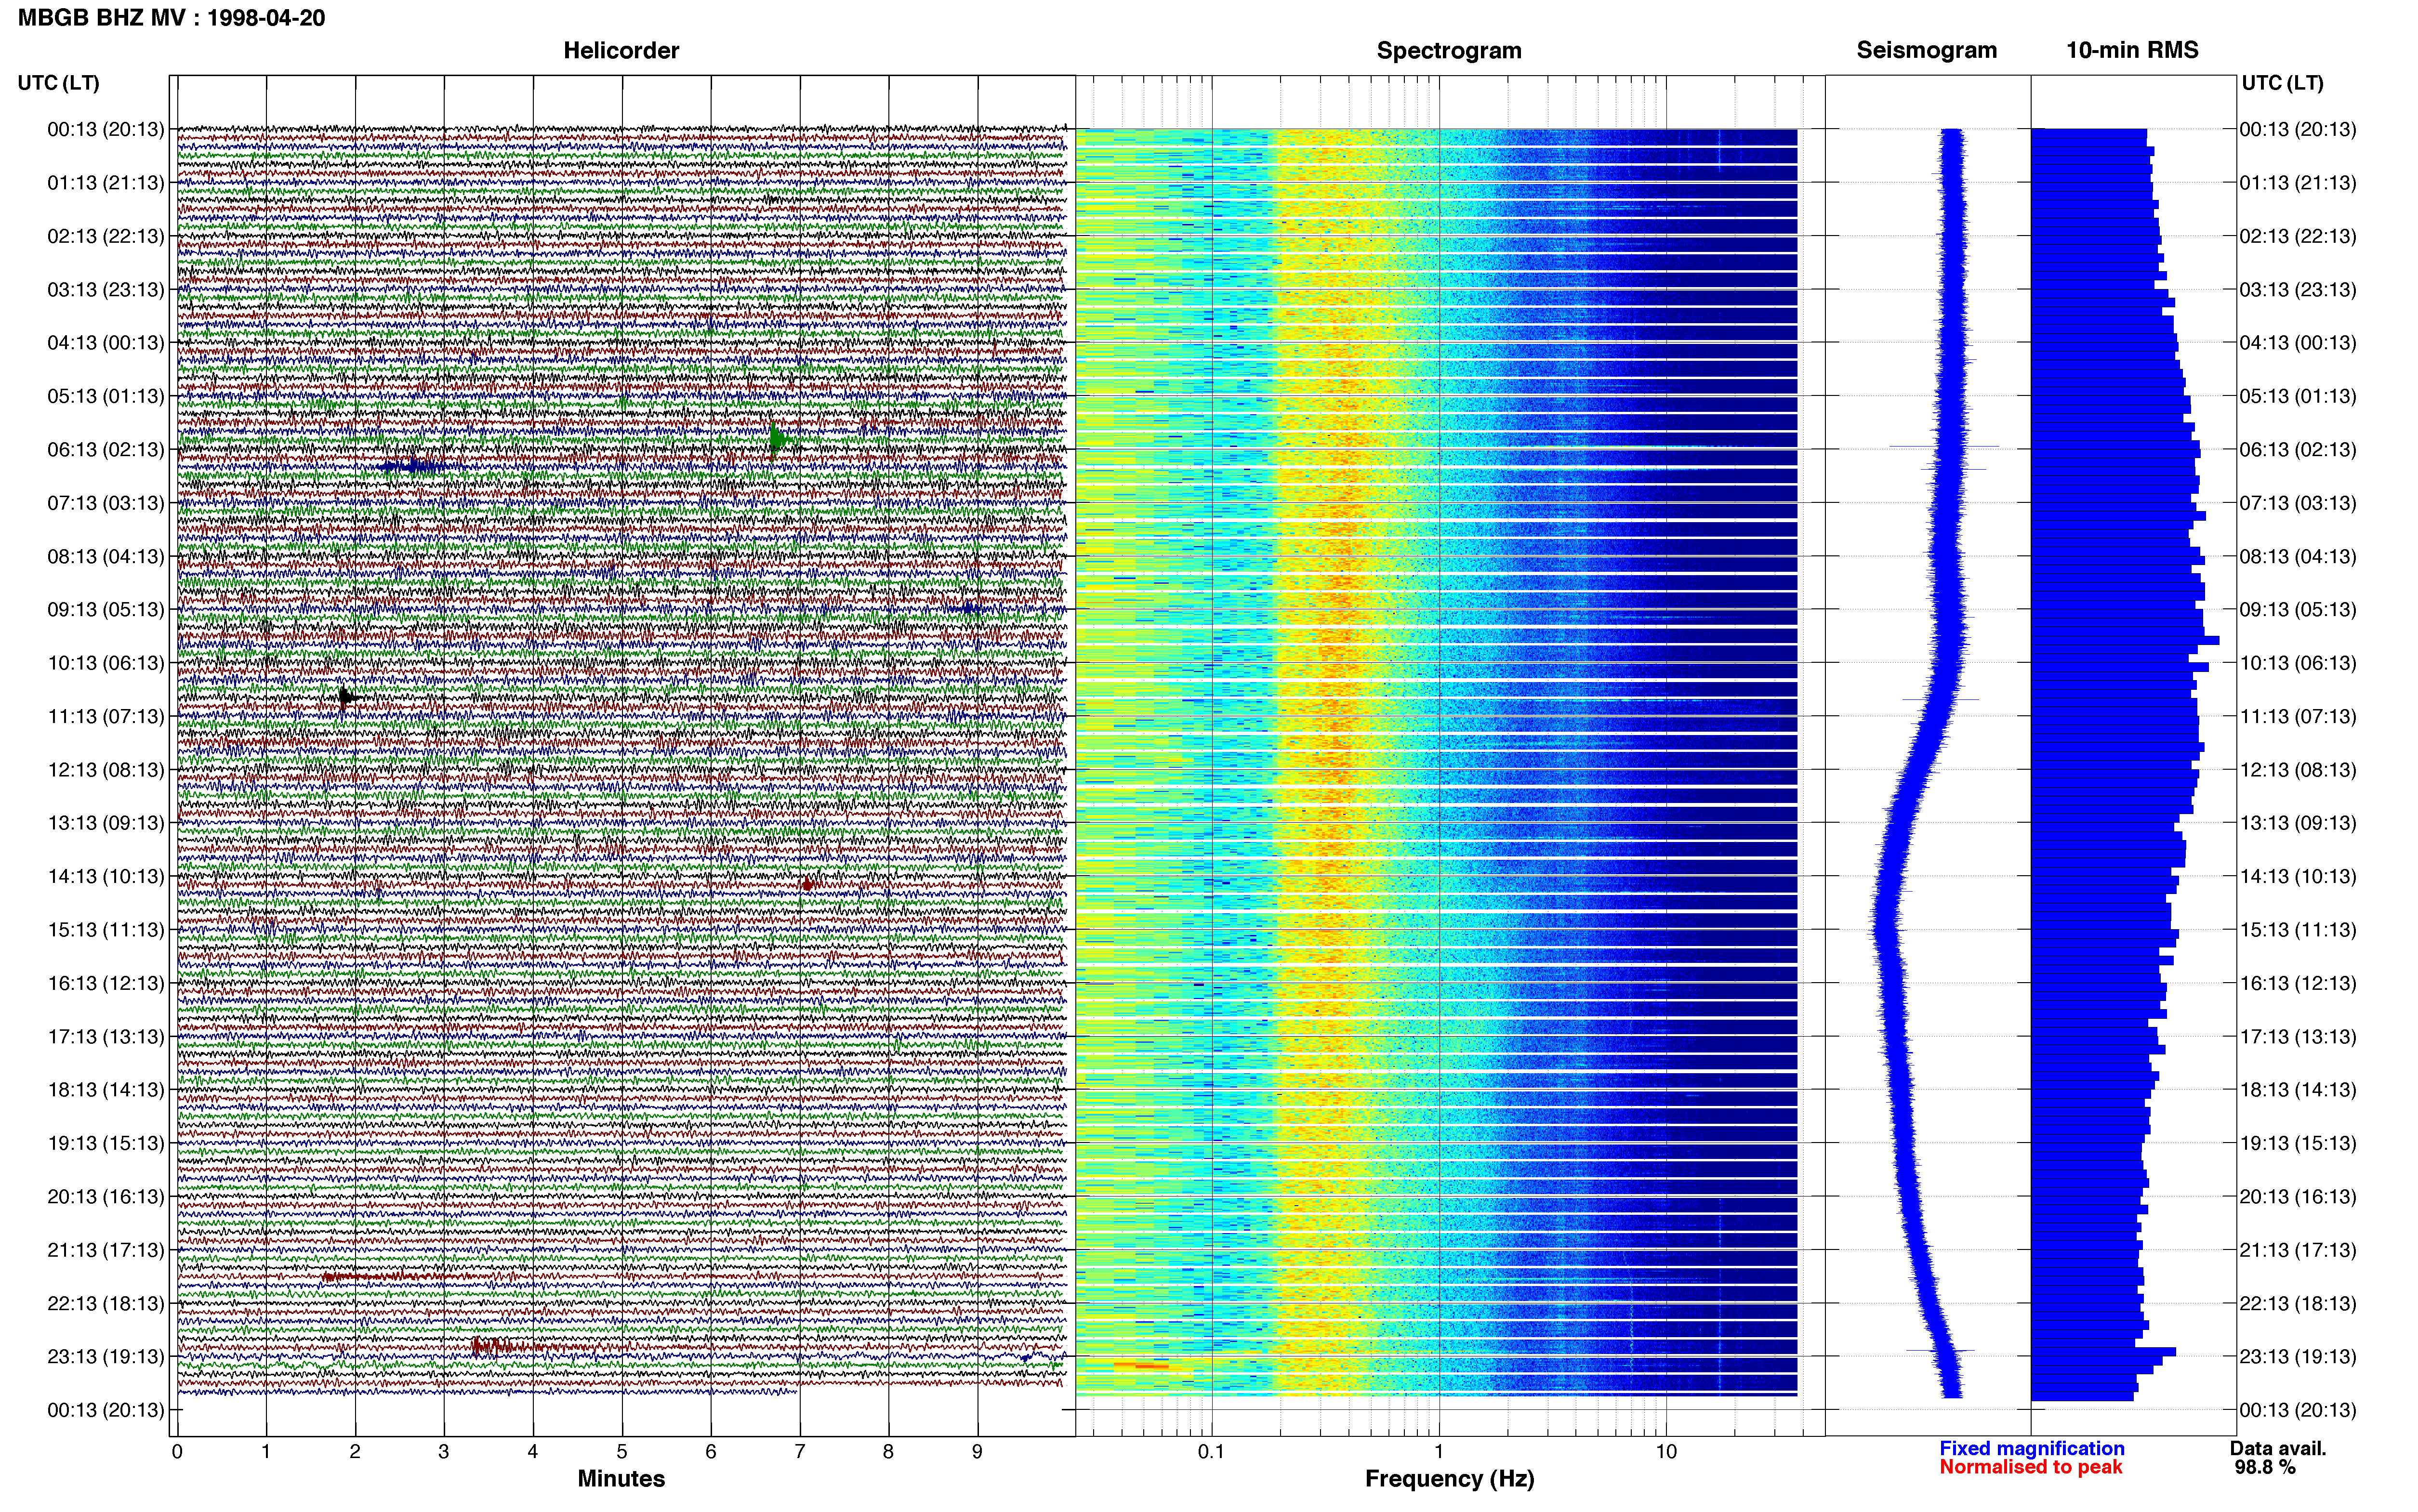Click left axis label '07:13 (03:13)'
The width and height of the screenshot is (2418, 1512).
[x=106, y=503]
